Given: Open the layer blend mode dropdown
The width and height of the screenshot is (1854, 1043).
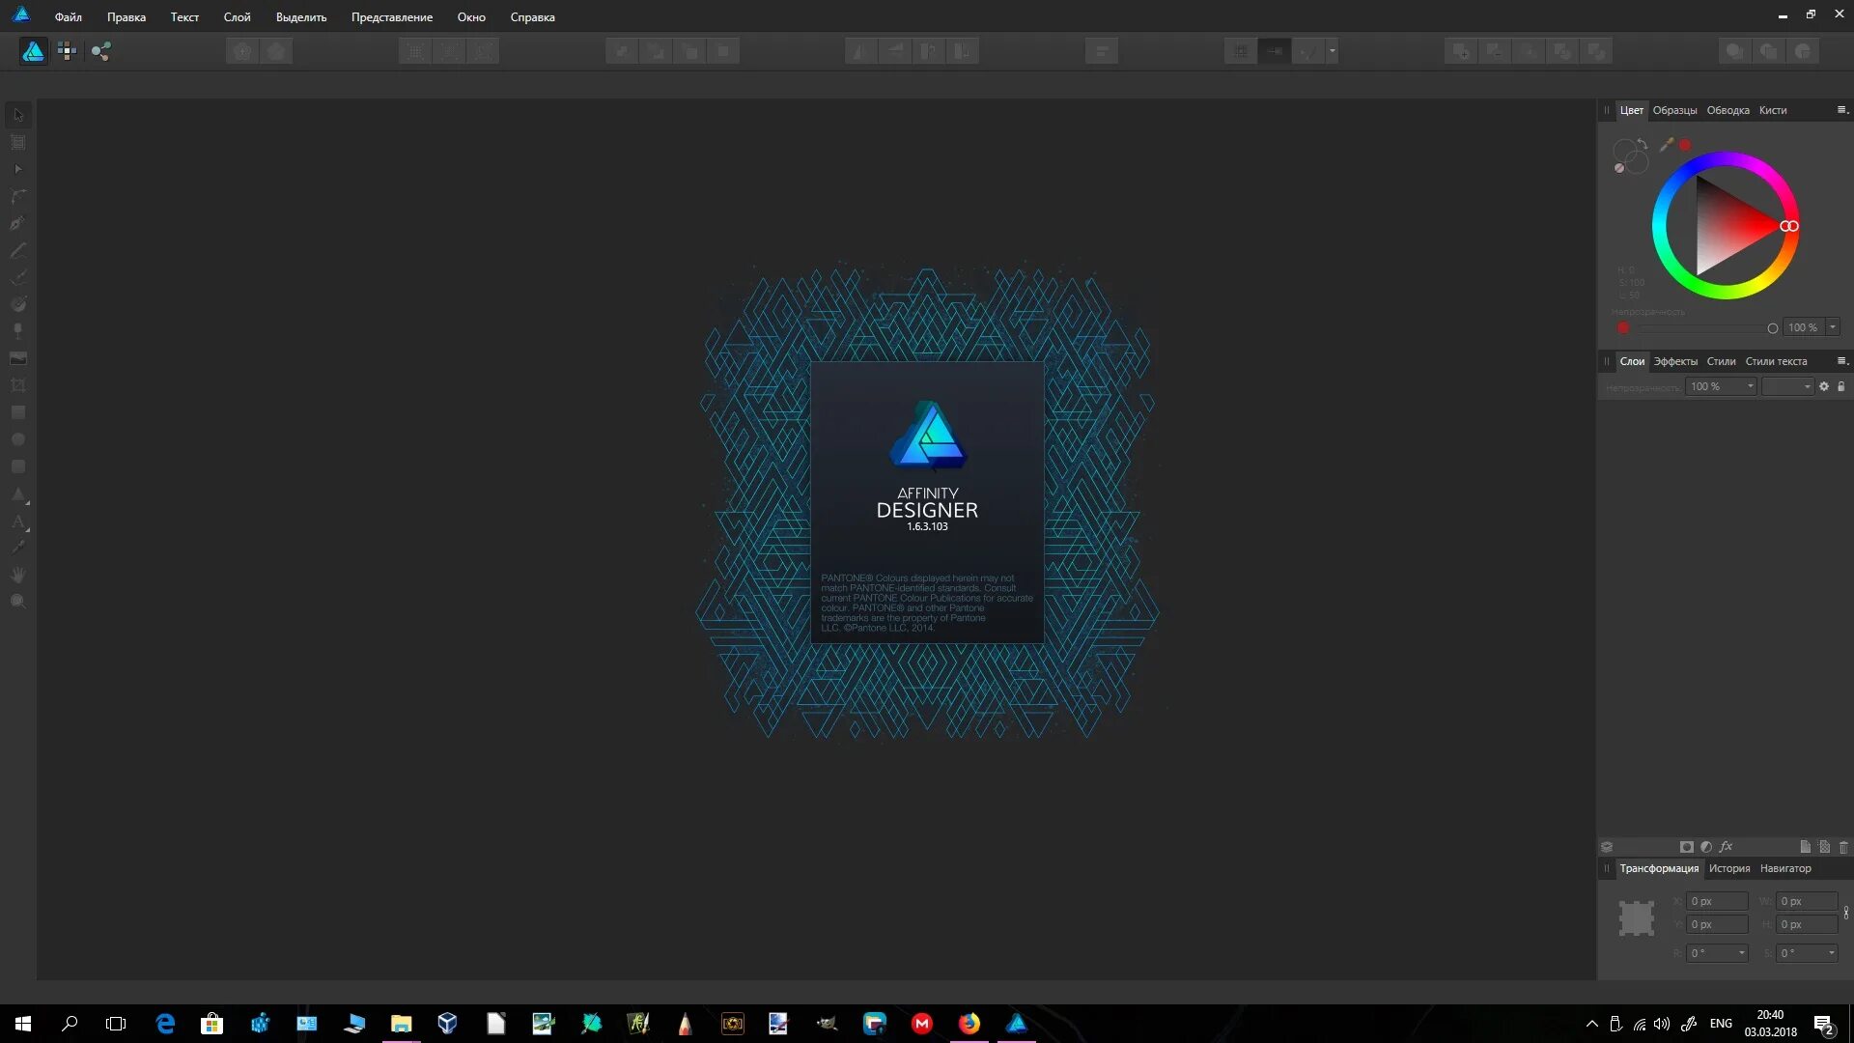Looking at the screenshot, I should (1787, 386).
